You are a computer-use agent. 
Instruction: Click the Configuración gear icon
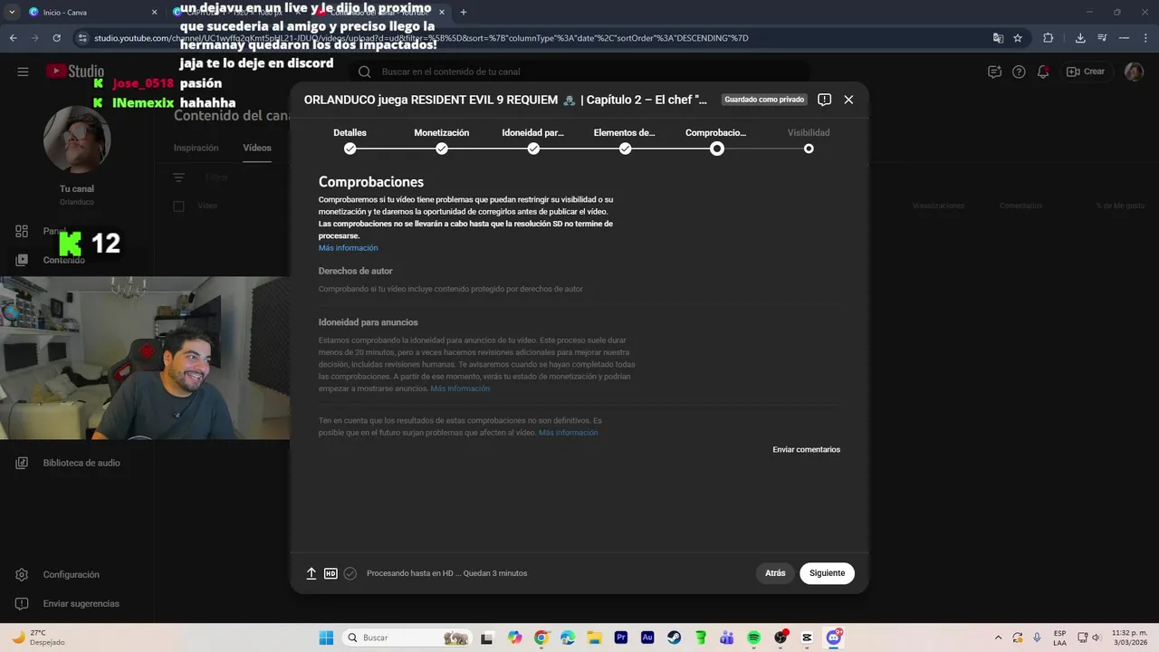click(x=22, y=574)
